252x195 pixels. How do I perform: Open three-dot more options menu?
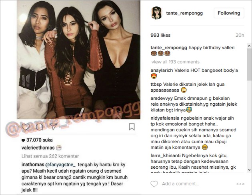[x=240, y=184]
